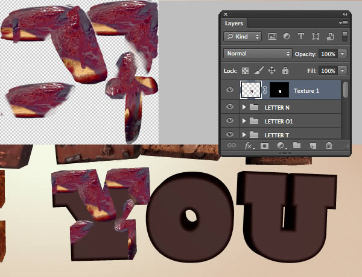This screenshot has height=277, width=362.
Task: Click the Layers panel bottom resize grip
Action: point(285,153)
